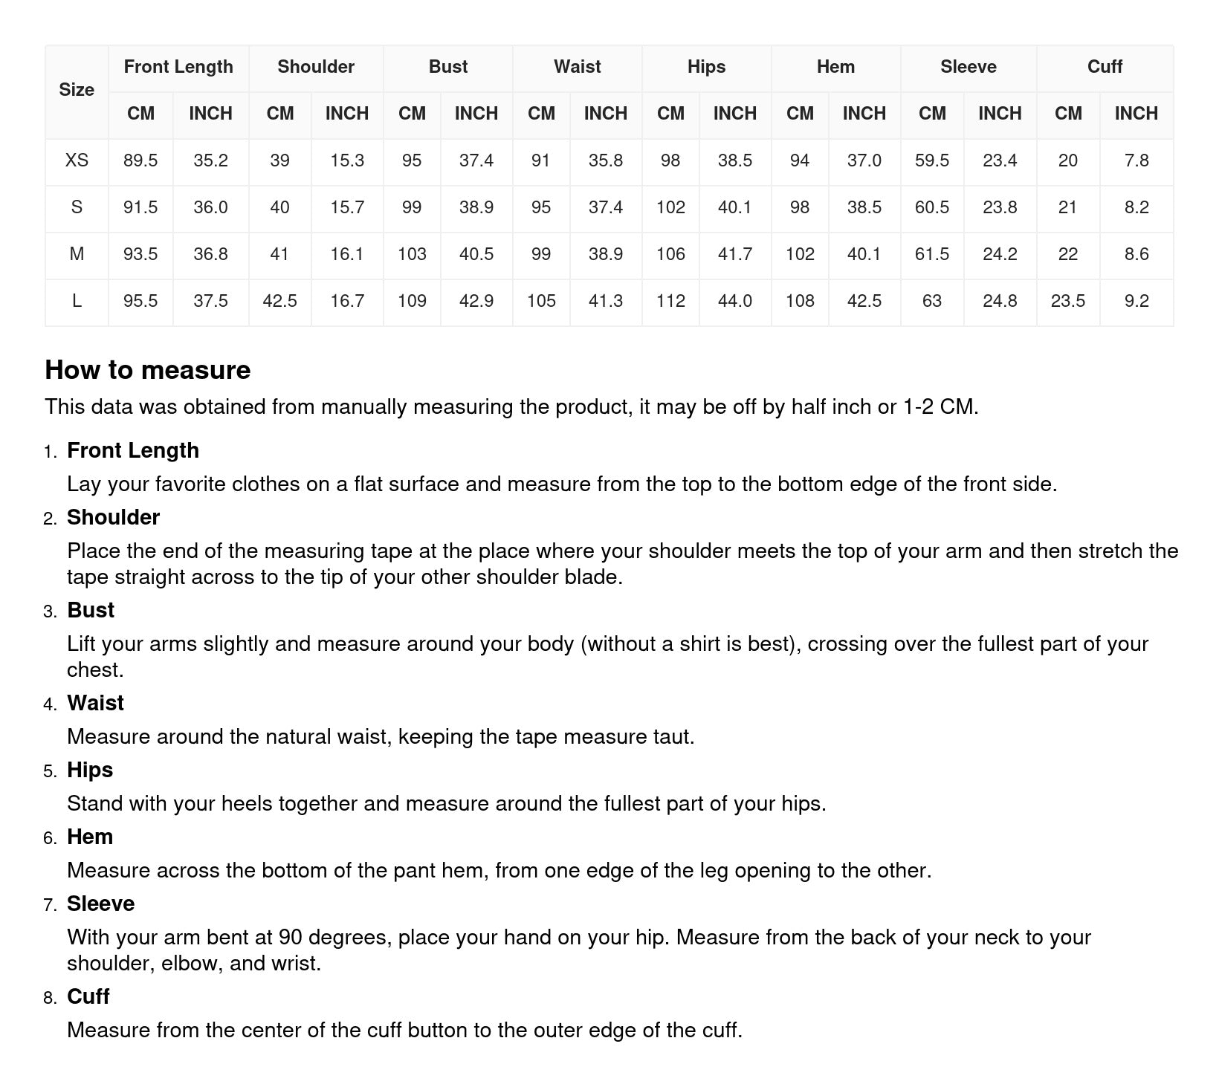1219x1090 pixels.
Task: Click the INCH subheader under Hem
Action: (864, 114)
